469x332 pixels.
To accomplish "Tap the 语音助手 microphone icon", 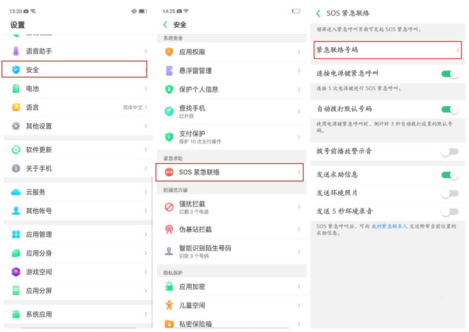I will click(x=16, y=51).
